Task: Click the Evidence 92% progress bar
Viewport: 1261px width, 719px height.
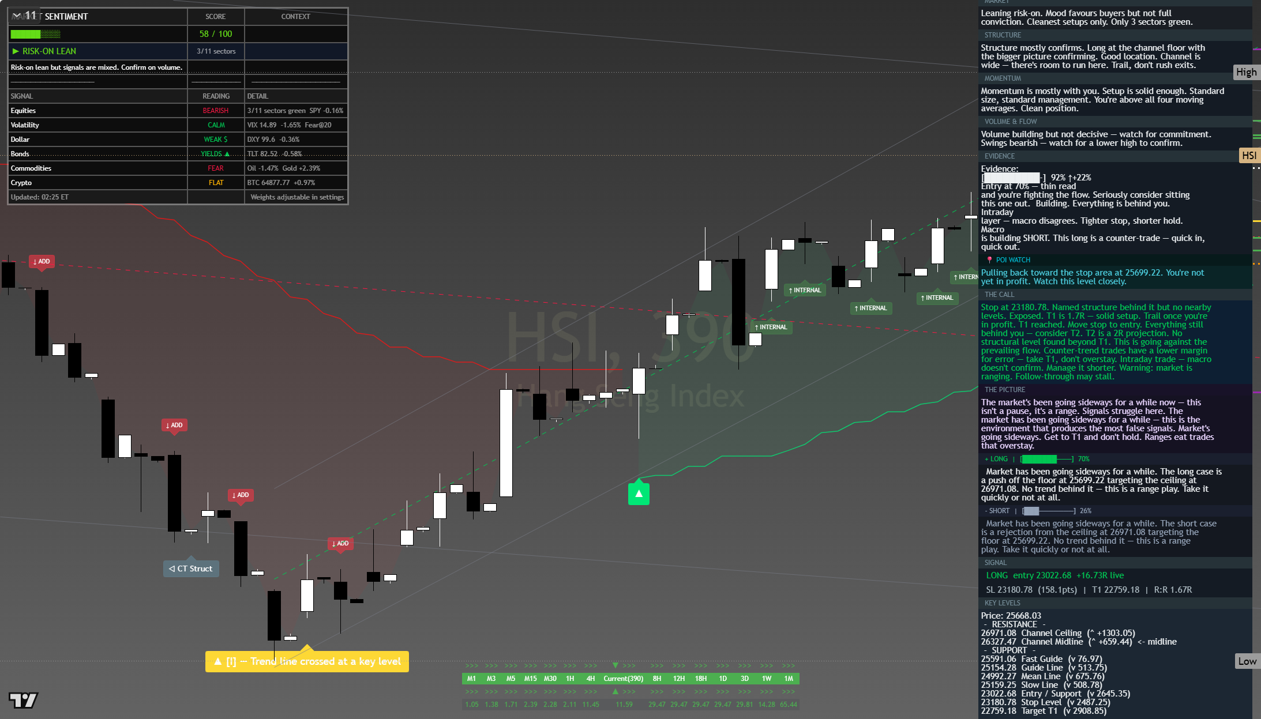Action: coord(1014,178)
